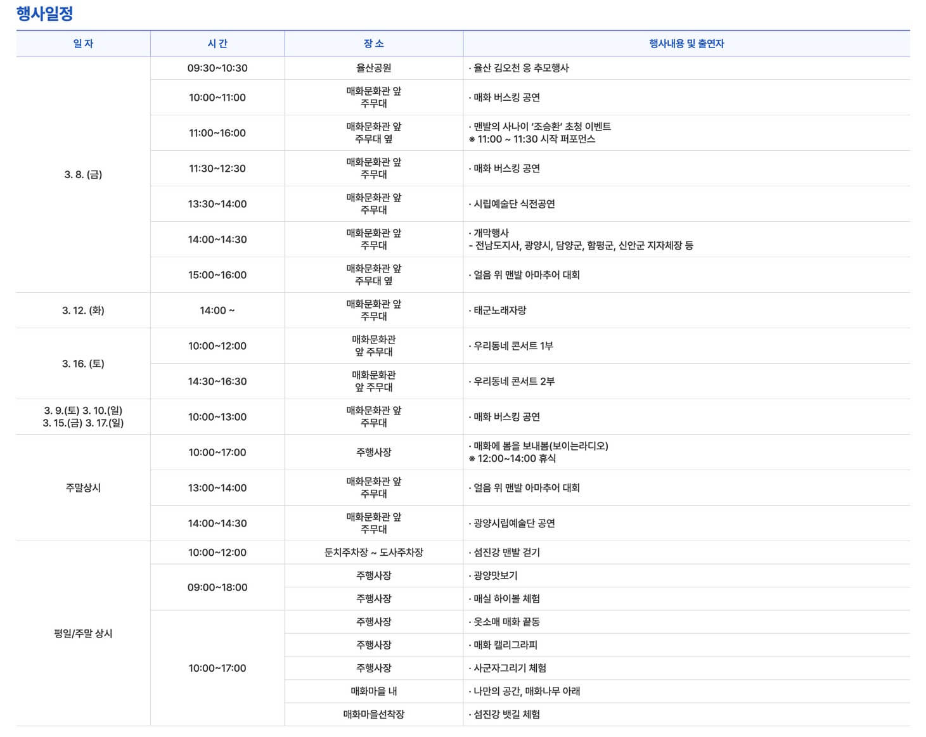Select the 10:00~11:00 time cell
926x737 pixels.
(217, 98)
